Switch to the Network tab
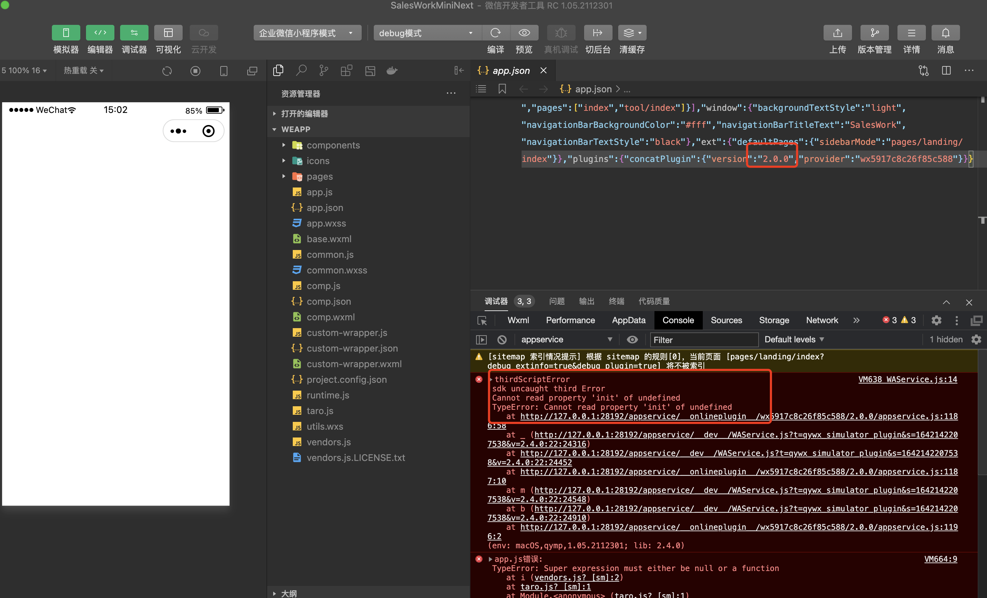Image resolution: width=987 pixels, height=598 pixels. [x=821, y=320]
